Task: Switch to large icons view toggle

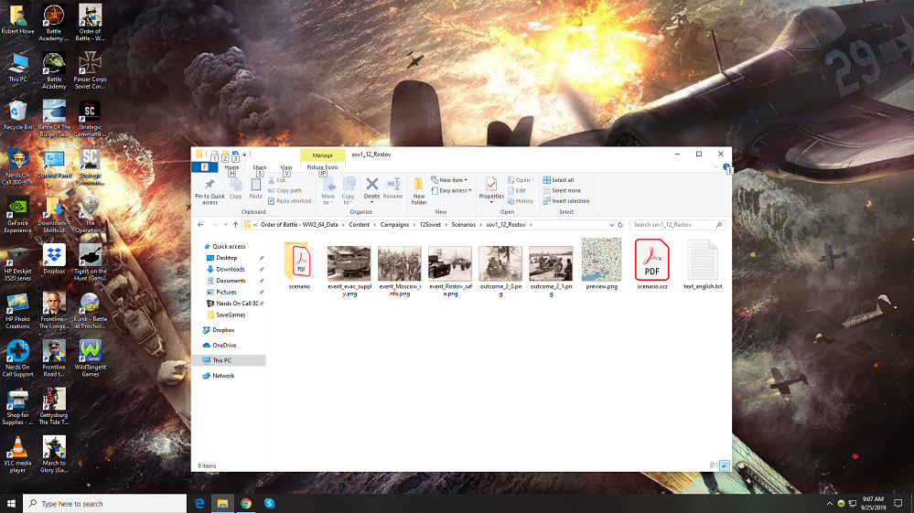Action: coord(725,465)
